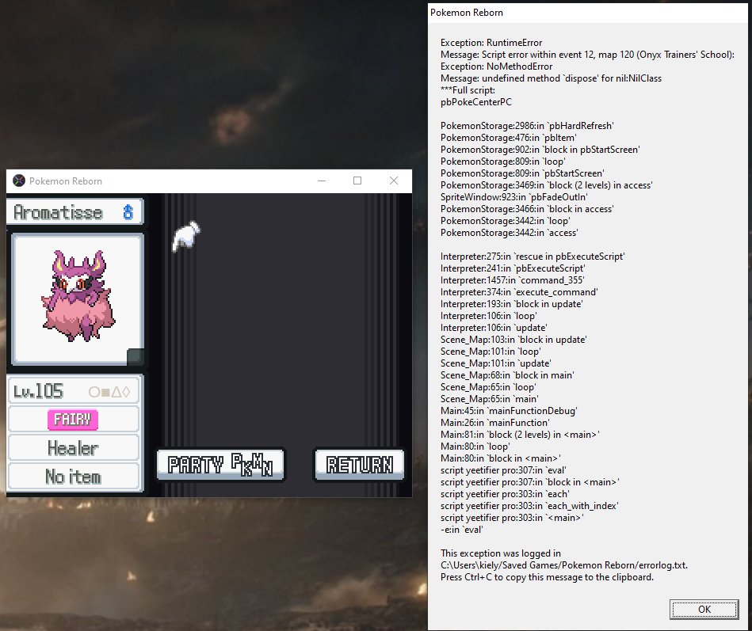Click the pbPokeCenterPC script line

tap(476, 102)
